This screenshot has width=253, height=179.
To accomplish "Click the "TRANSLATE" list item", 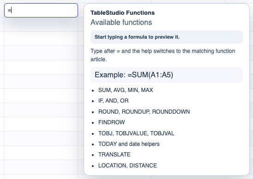I will point(114,155).
